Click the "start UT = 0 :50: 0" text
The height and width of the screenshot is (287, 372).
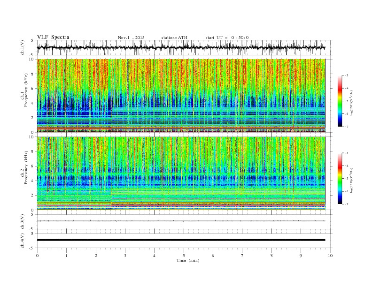(x=227, y=38)
